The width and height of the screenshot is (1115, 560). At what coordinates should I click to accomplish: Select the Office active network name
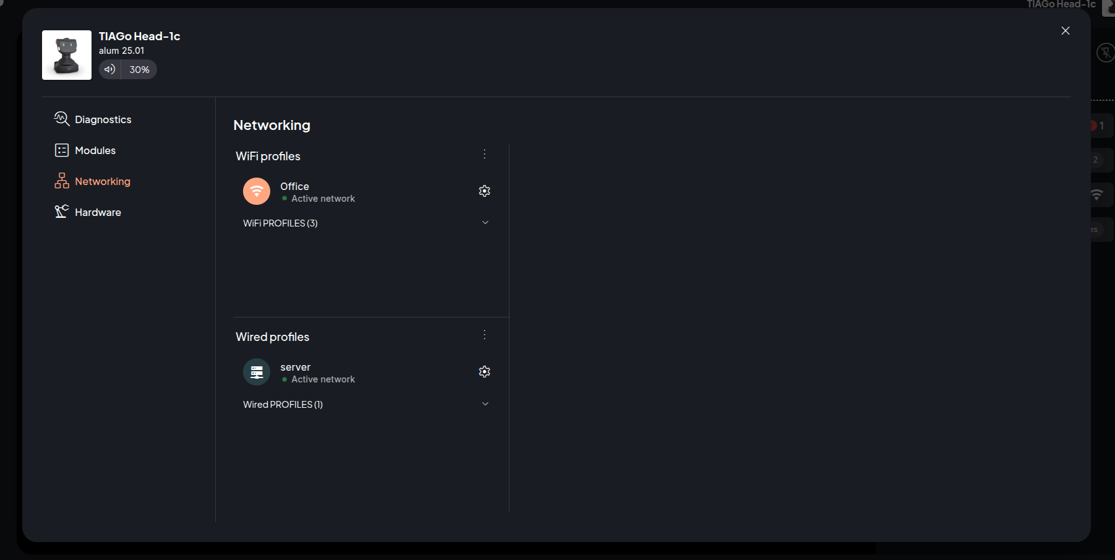pos(294,186)
